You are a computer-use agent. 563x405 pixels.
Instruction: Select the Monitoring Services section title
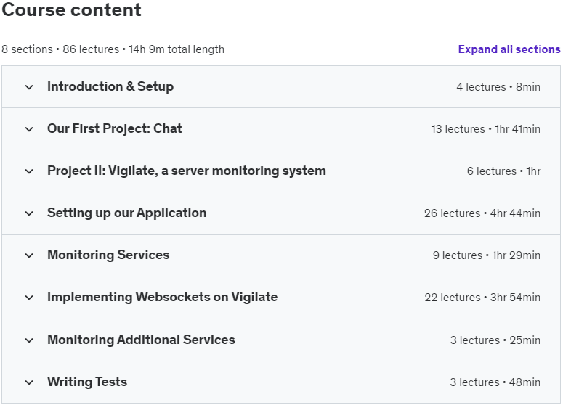[x=108, y=255]
